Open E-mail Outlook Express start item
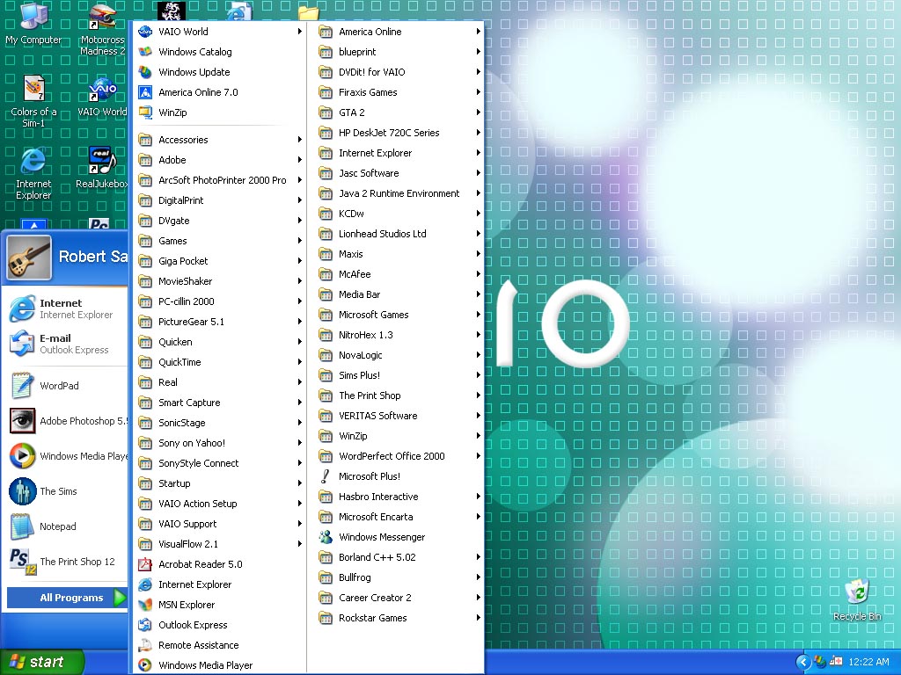 pyautogui.click(x=65, y=344)
